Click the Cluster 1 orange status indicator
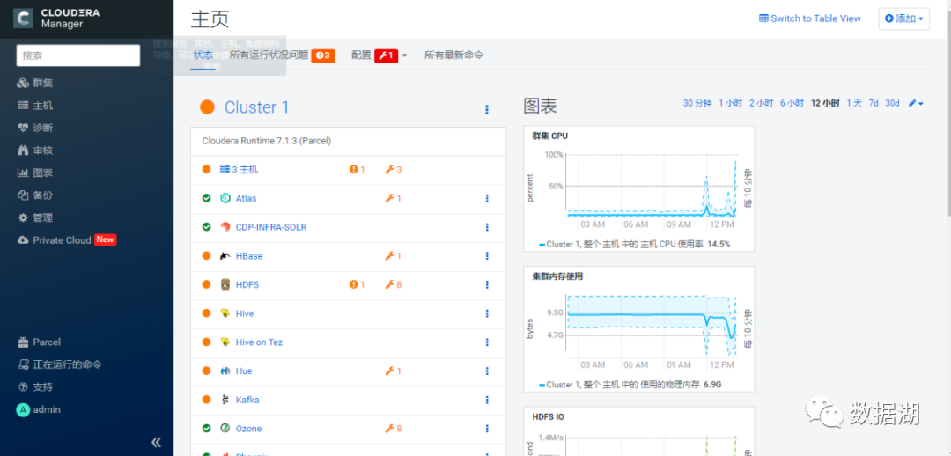Screen dimensions: 951x456 click(x=208, y=107)
